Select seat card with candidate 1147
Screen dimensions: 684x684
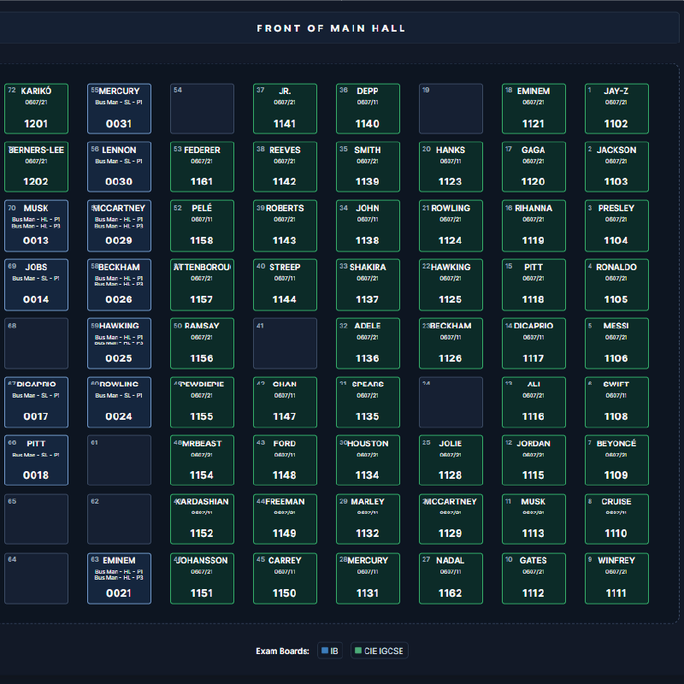point(285,402)
